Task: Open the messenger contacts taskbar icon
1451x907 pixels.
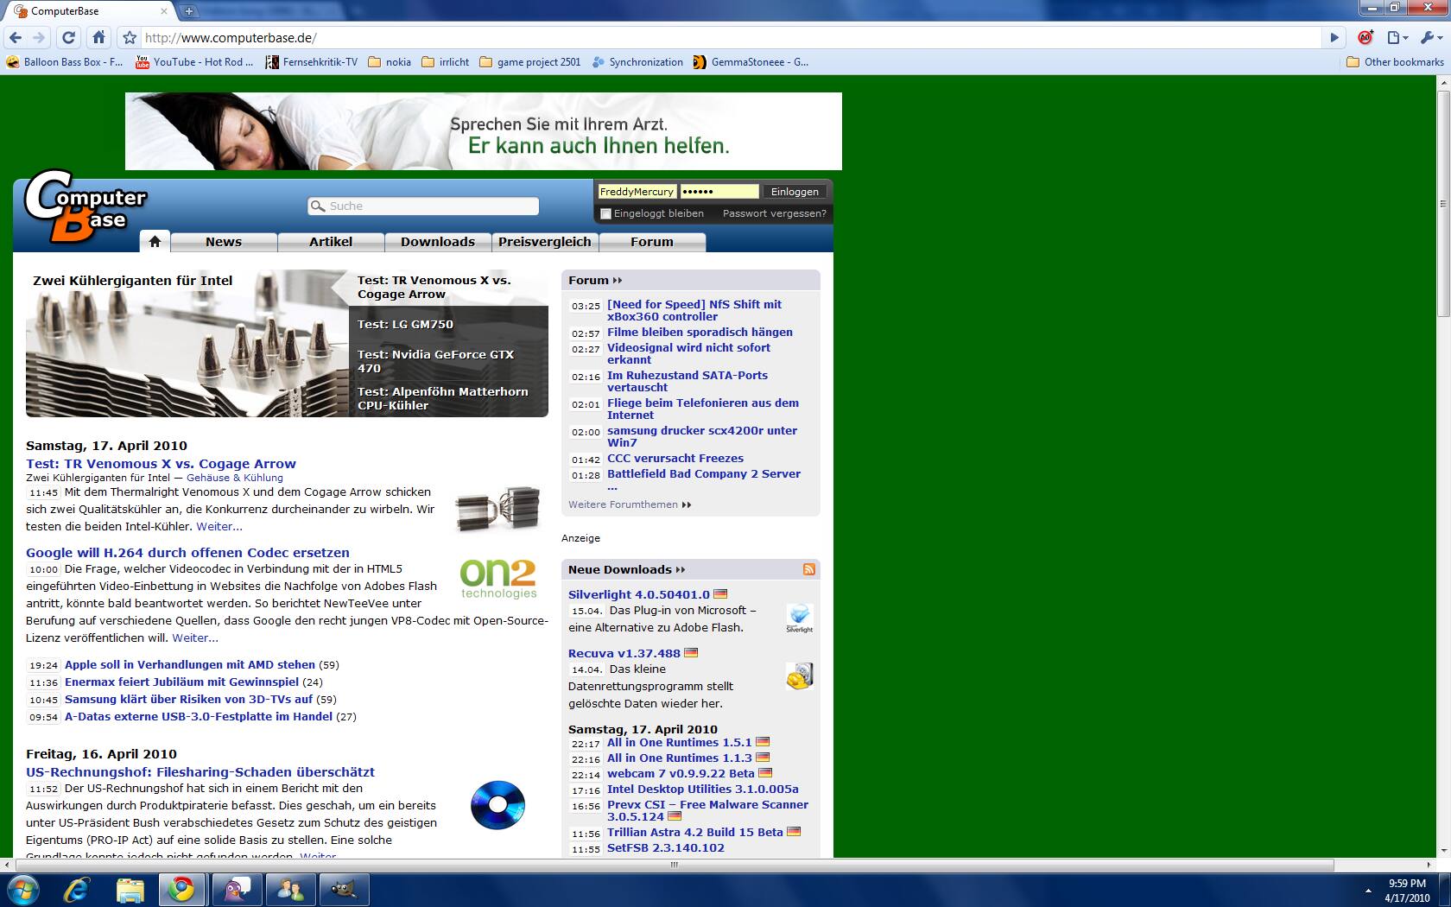Action: [290, 889]
